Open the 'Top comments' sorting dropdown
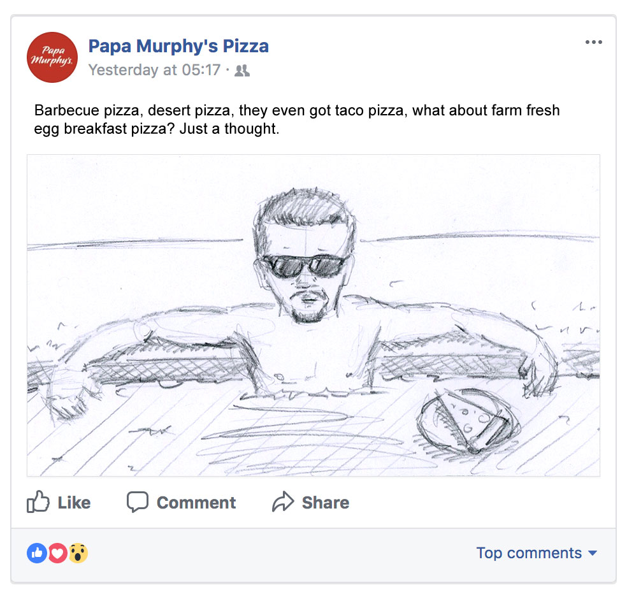Image resolution: width=627 pixels, height=592 pixels. point(529,553)
